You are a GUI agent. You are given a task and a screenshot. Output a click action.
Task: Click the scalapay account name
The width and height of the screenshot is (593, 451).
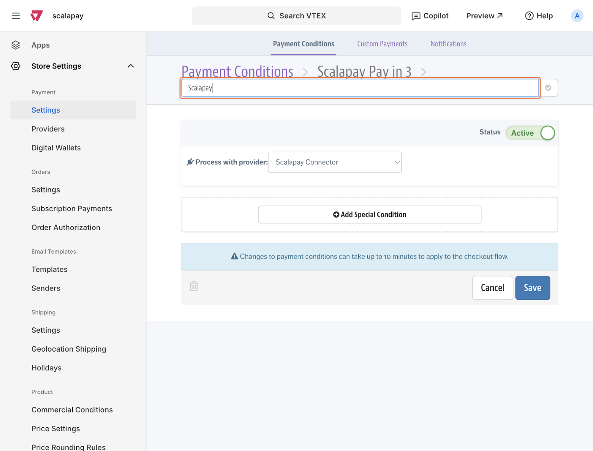pos(68,16)
